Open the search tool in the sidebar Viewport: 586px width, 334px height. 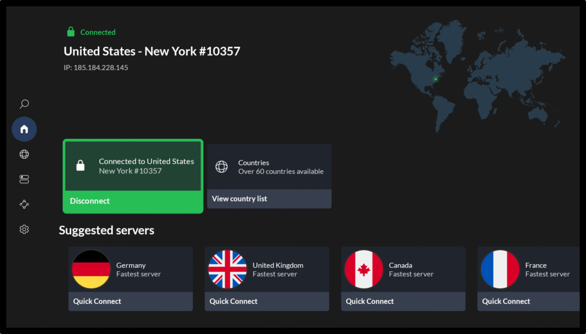[x=24, y=104]
